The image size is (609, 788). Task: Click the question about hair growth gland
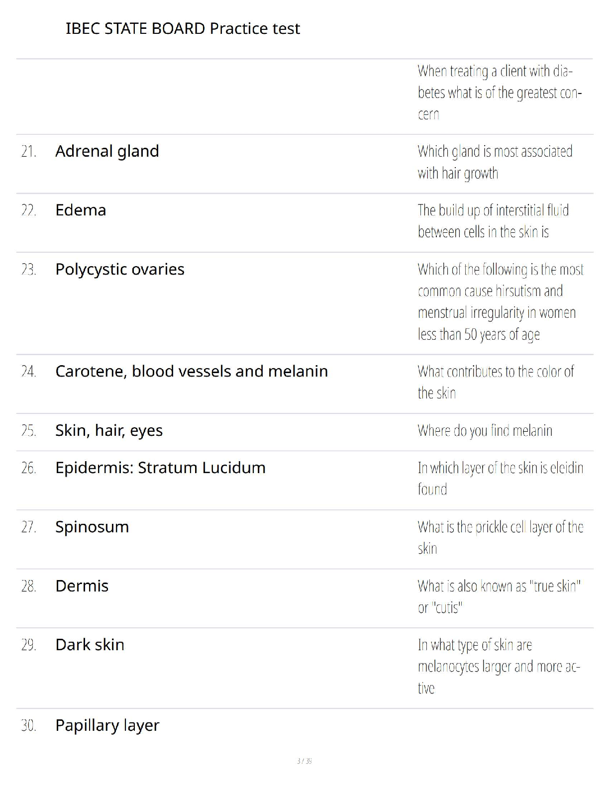click(x=495, y=162)
